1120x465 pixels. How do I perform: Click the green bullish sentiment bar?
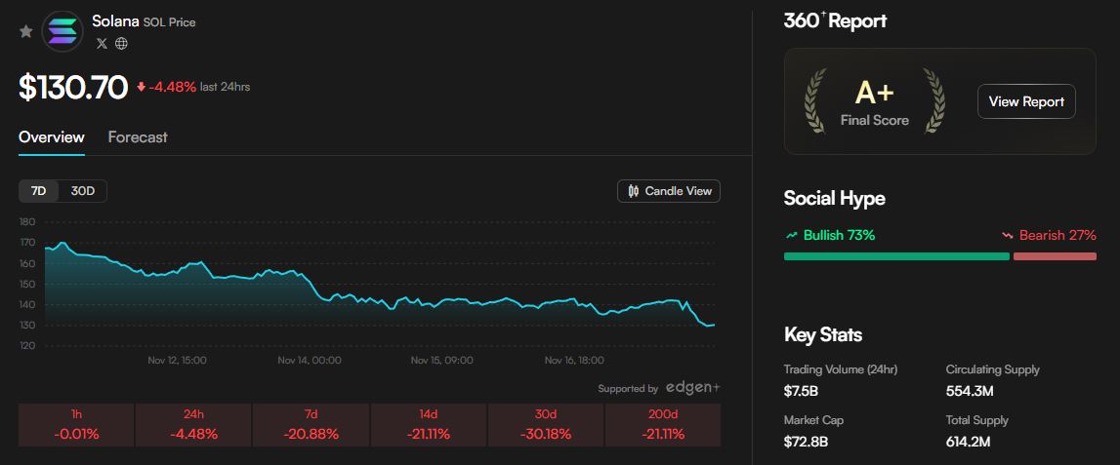(896, 256)
